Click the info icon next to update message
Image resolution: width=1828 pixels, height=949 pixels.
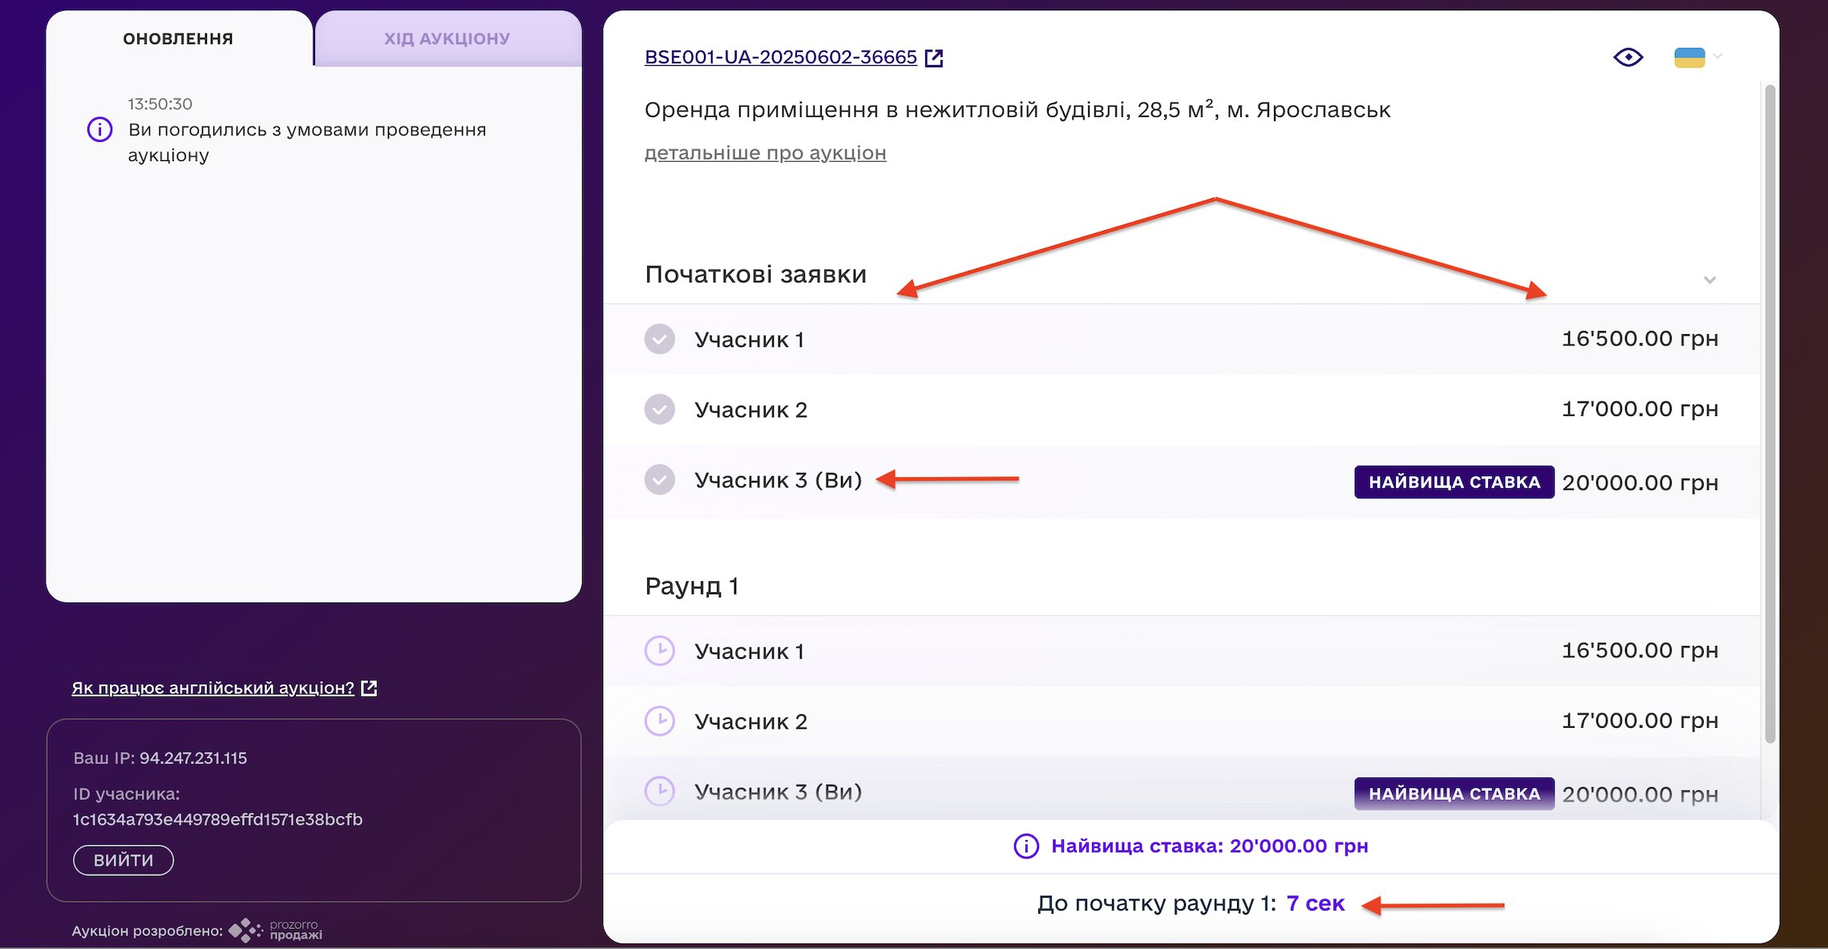click(99, 129)
